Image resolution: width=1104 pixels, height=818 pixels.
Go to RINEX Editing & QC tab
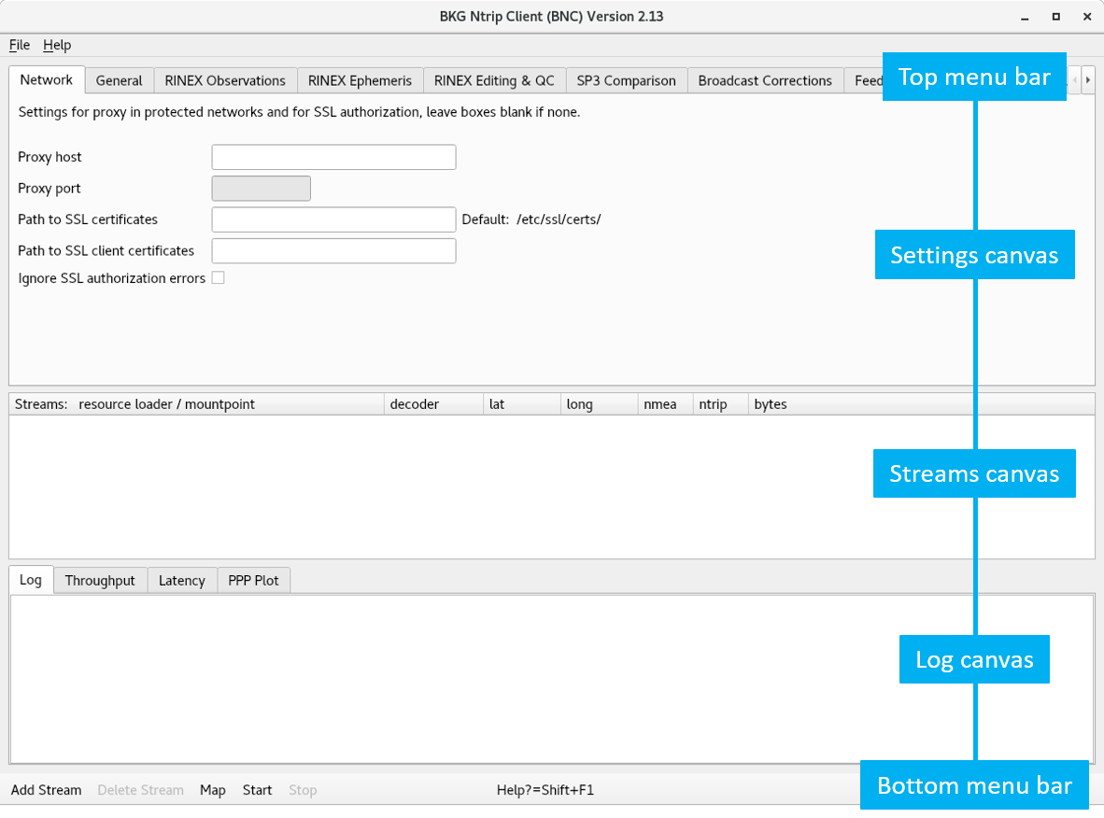494,80
